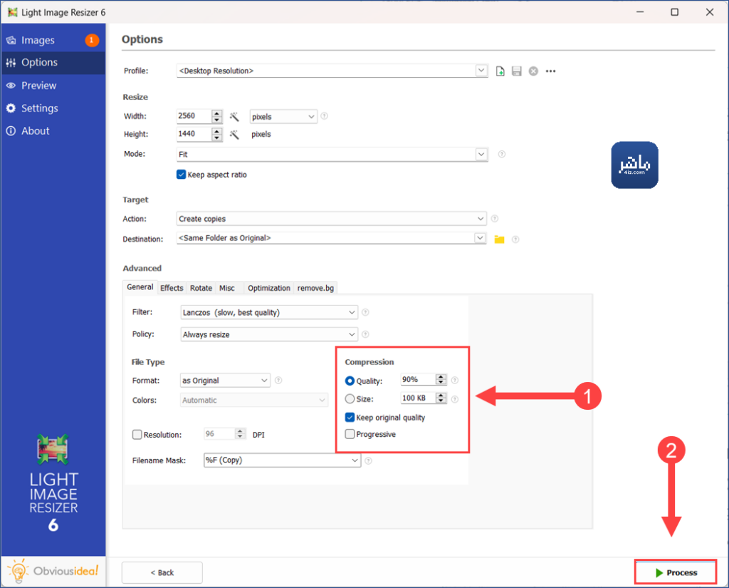Screen dimensions: 729x588
Task: Click the Height value field
Action: coord(194,134)
